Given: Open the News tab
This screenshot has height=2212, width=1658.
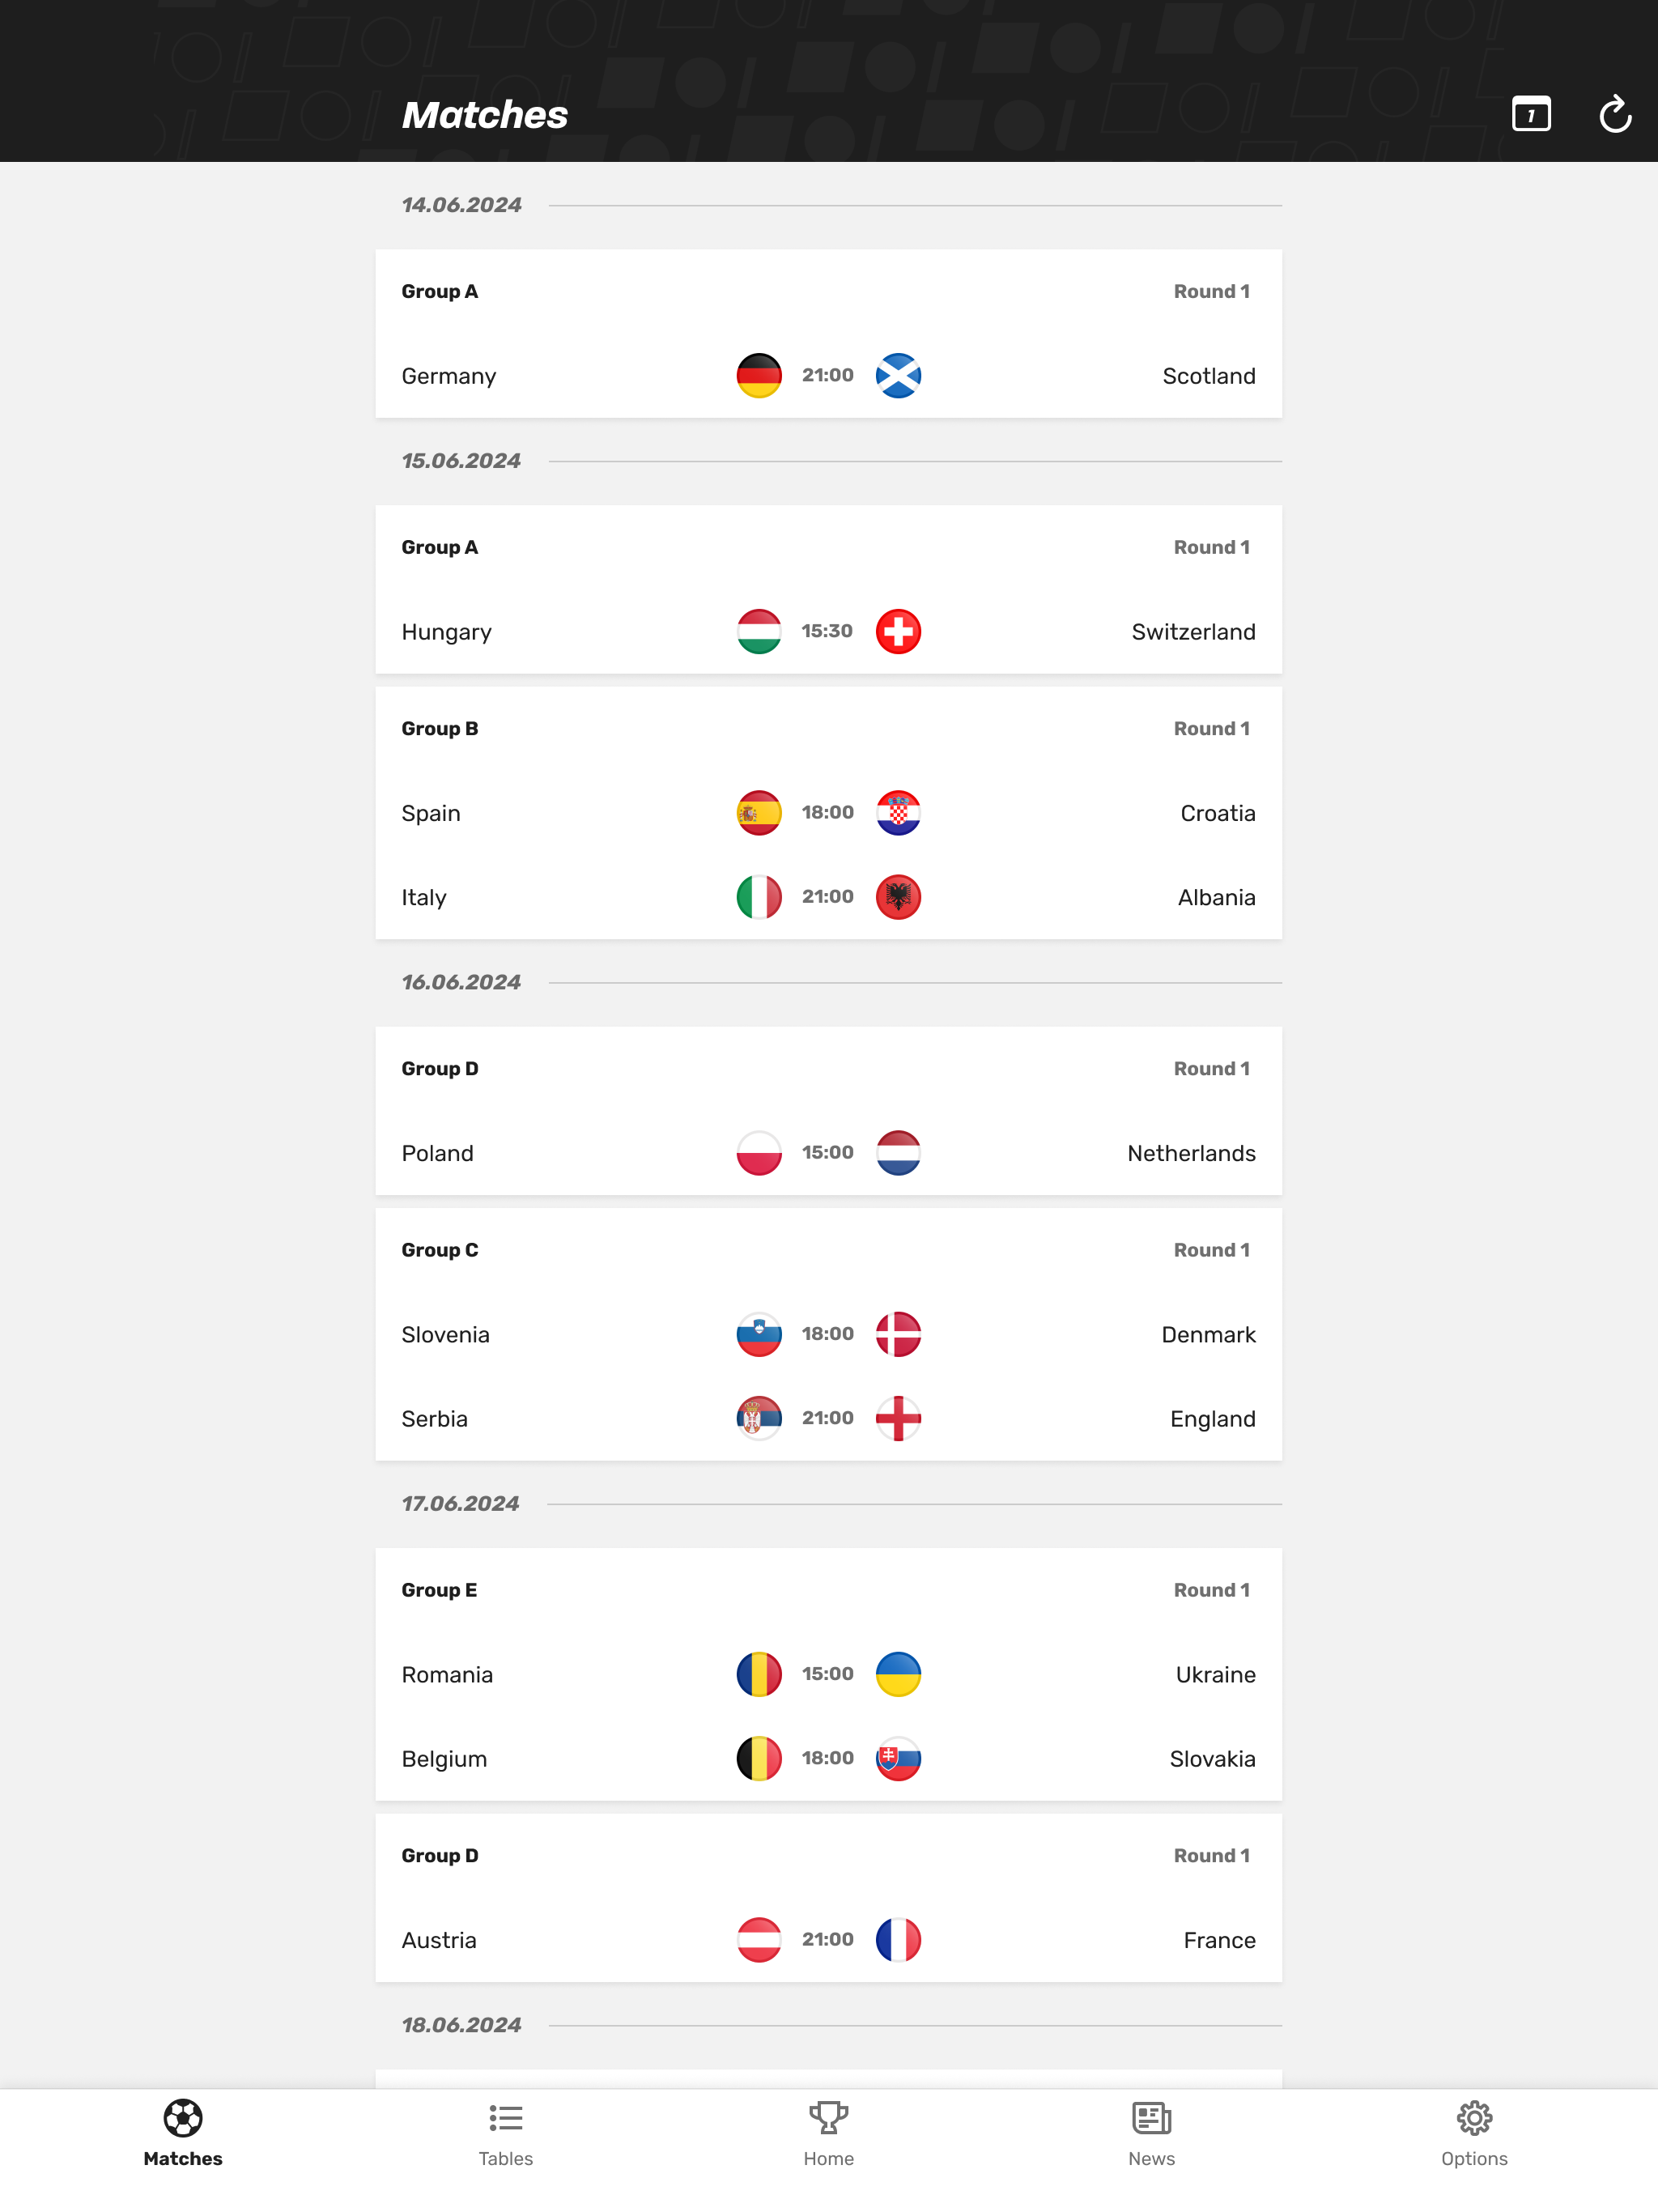Looking at the screenshot, I should [1152, 2134].
